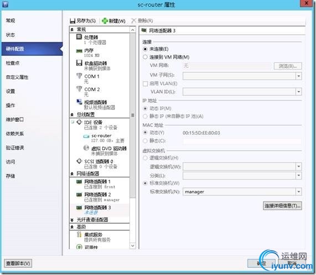Click the hardware list scroll-down arrow

133,246
